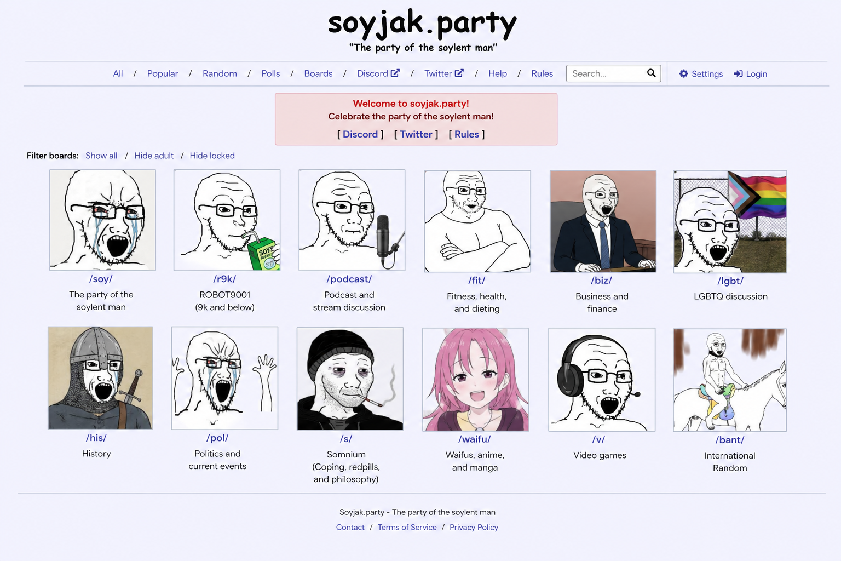Select the /lgbt/ board flag image

pos(730,221)
